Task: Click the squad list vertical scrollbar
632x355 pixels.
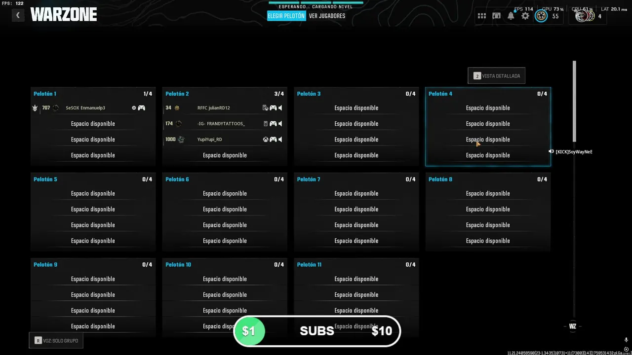Action: [x=574, y=101]
